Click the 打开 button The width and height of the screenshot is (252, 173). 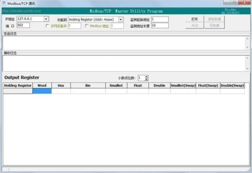coord(195,19)
